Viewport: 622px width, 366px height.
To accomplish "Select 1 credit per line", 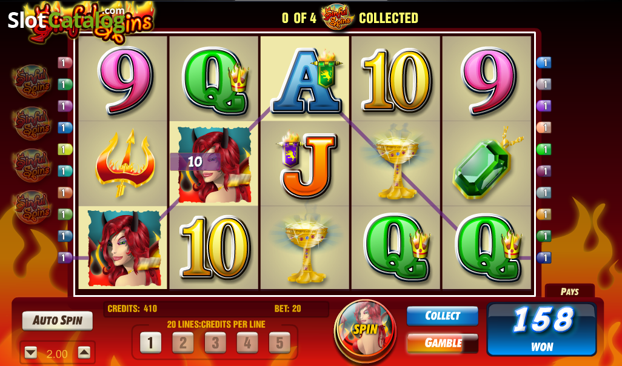I will 151,342.
